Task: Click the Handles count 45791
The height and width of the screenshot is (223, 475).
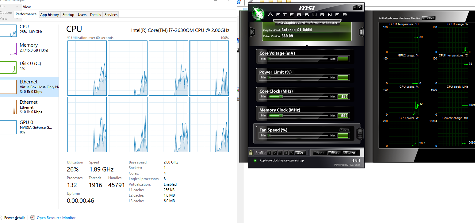Action: 117,185
